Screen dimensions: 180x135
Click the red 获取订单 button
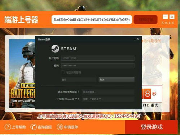(145, 19)
